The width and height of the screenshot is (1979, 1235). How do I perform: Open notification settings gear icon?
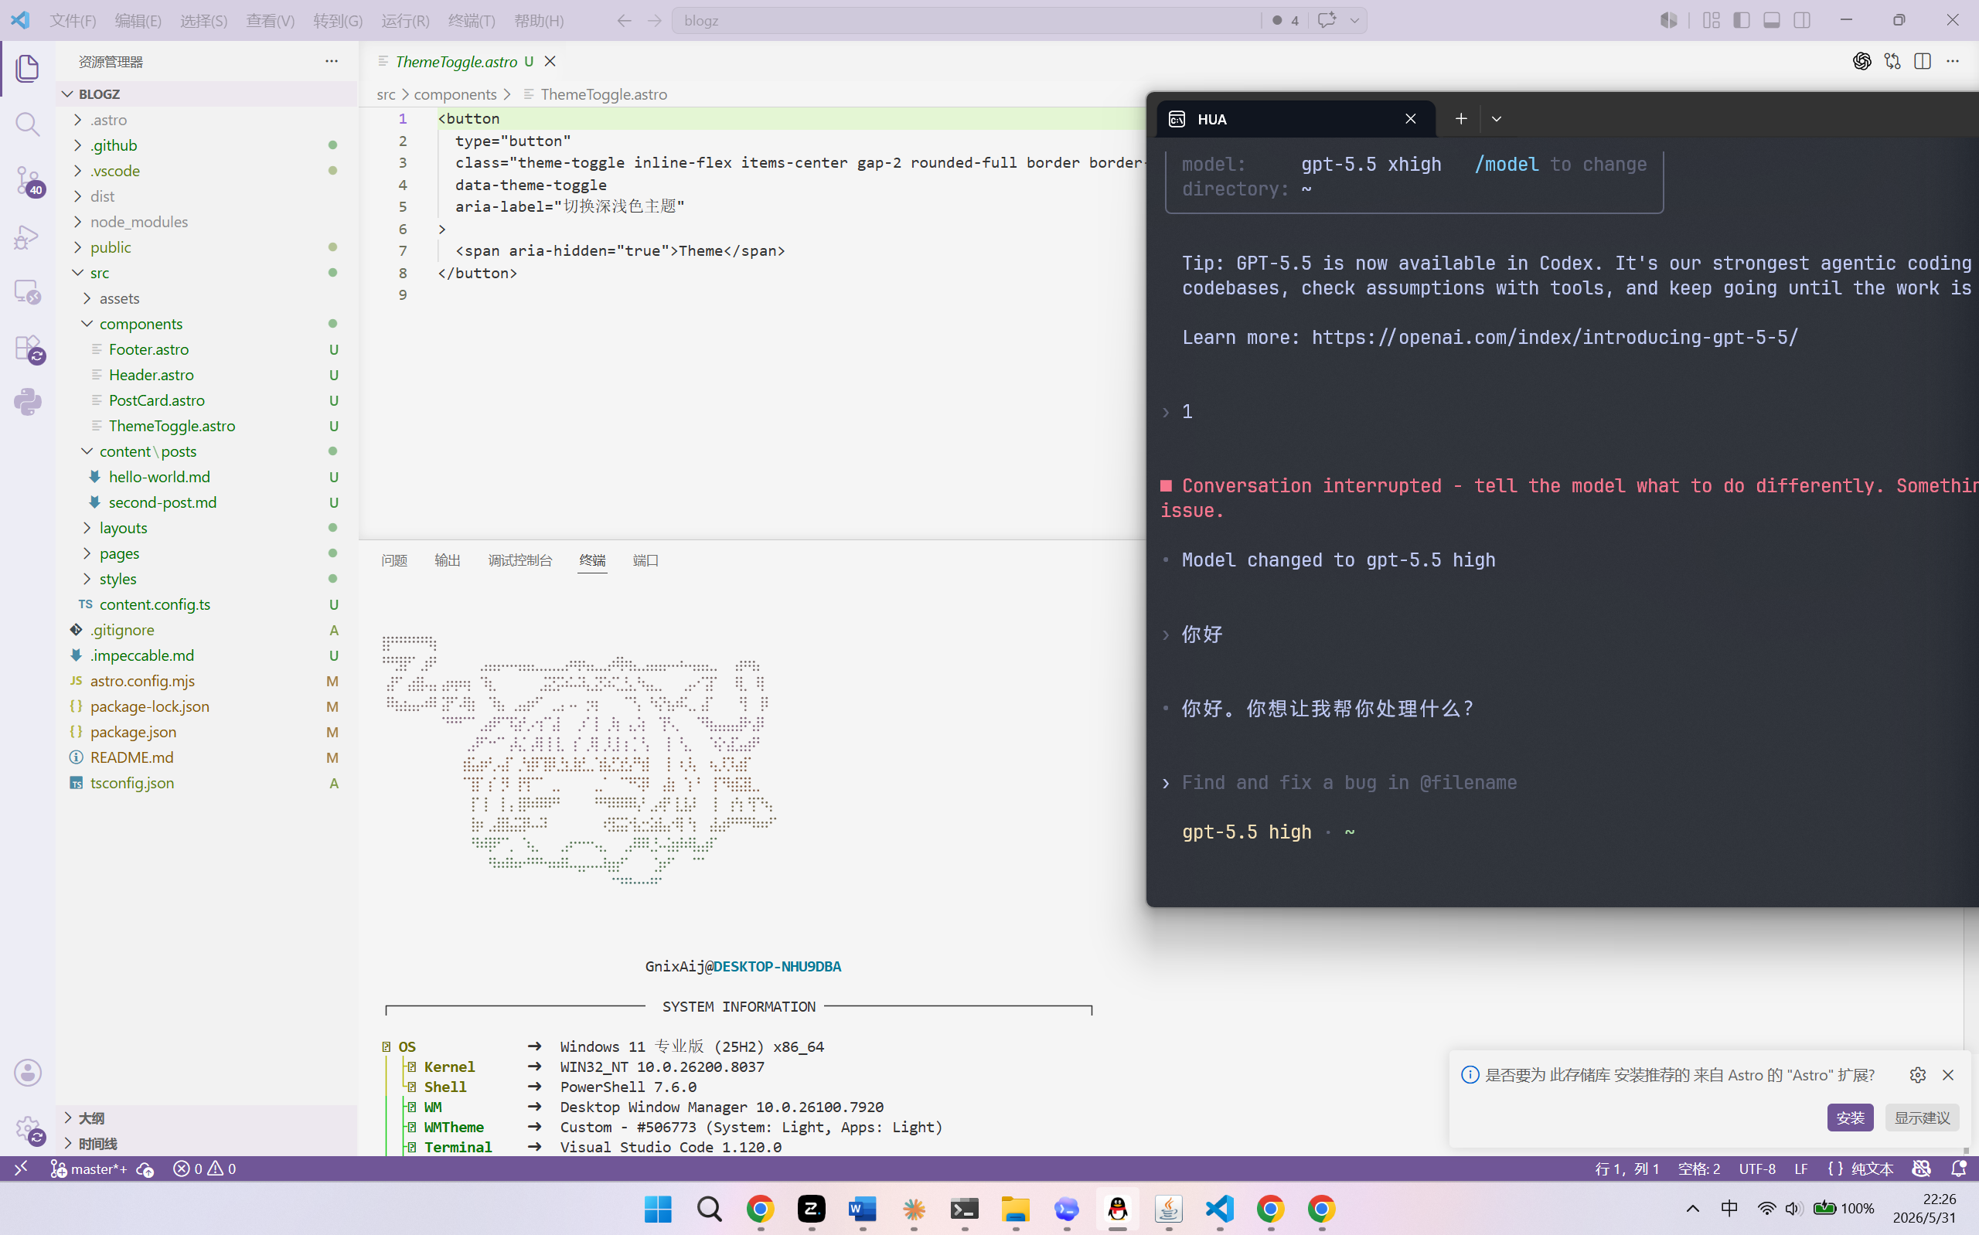click(x=1918, y=1075)
